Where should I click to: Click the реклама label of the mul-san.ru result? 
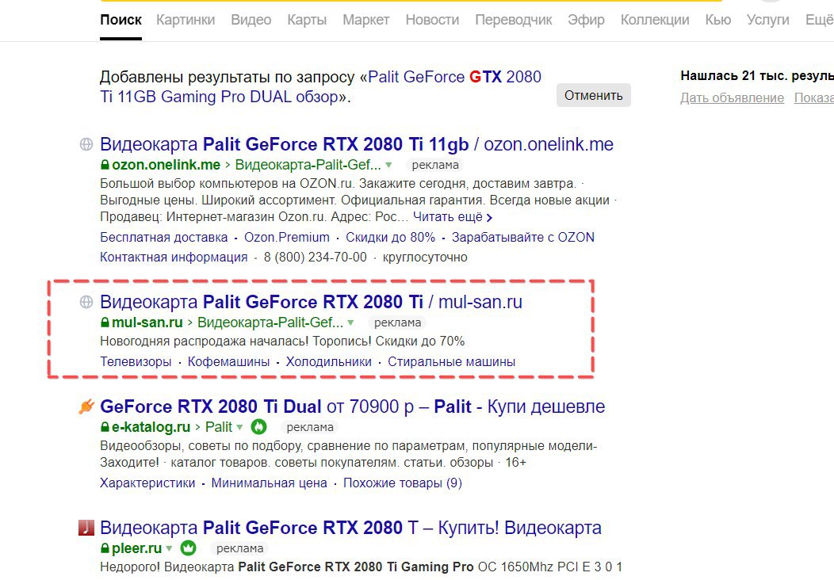pyautogui.click(x=397, y=322)
